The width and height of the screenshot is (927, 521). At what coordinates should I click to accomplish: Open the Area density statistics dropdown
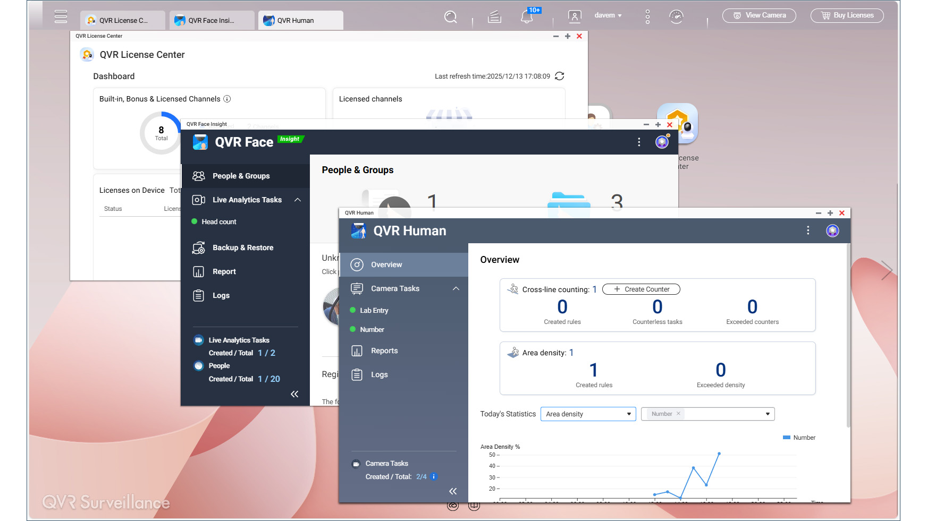tap(588, 414)
